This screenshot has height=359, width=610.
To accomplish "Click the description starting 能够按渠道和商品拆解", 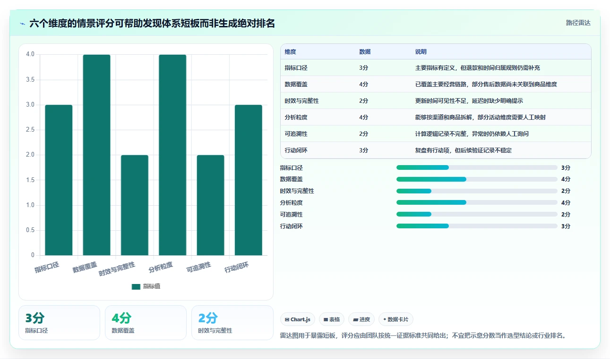I will (481, 117).
